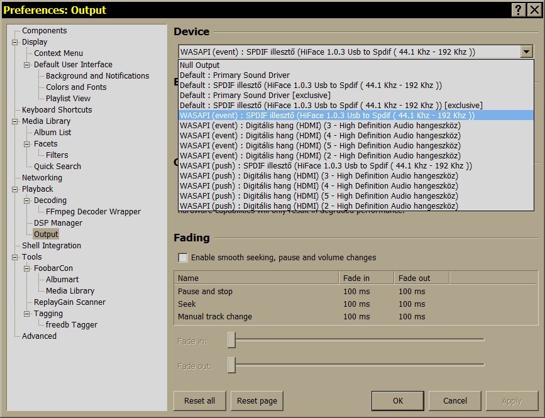Select WASAPI (event) : SPDIF illesztő entry
This screenshot has width=545, height=418.
356,116
